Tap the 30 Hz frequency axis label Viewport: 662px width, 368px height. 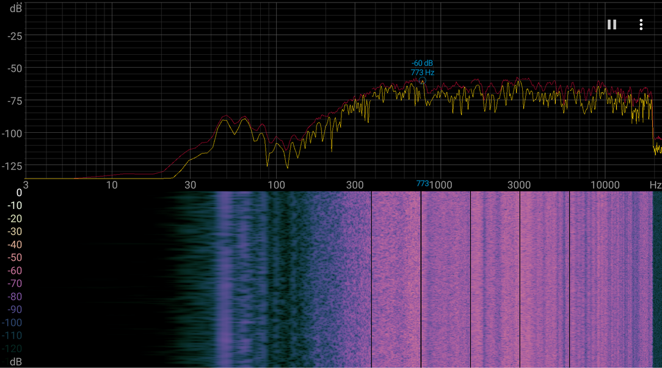click(190, 185)
